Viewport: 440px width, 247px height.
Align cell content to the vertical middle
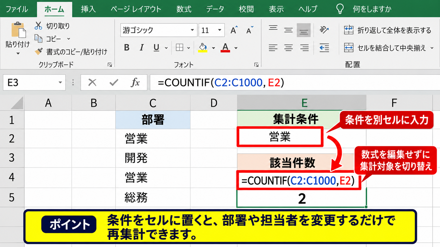[288, 30]
